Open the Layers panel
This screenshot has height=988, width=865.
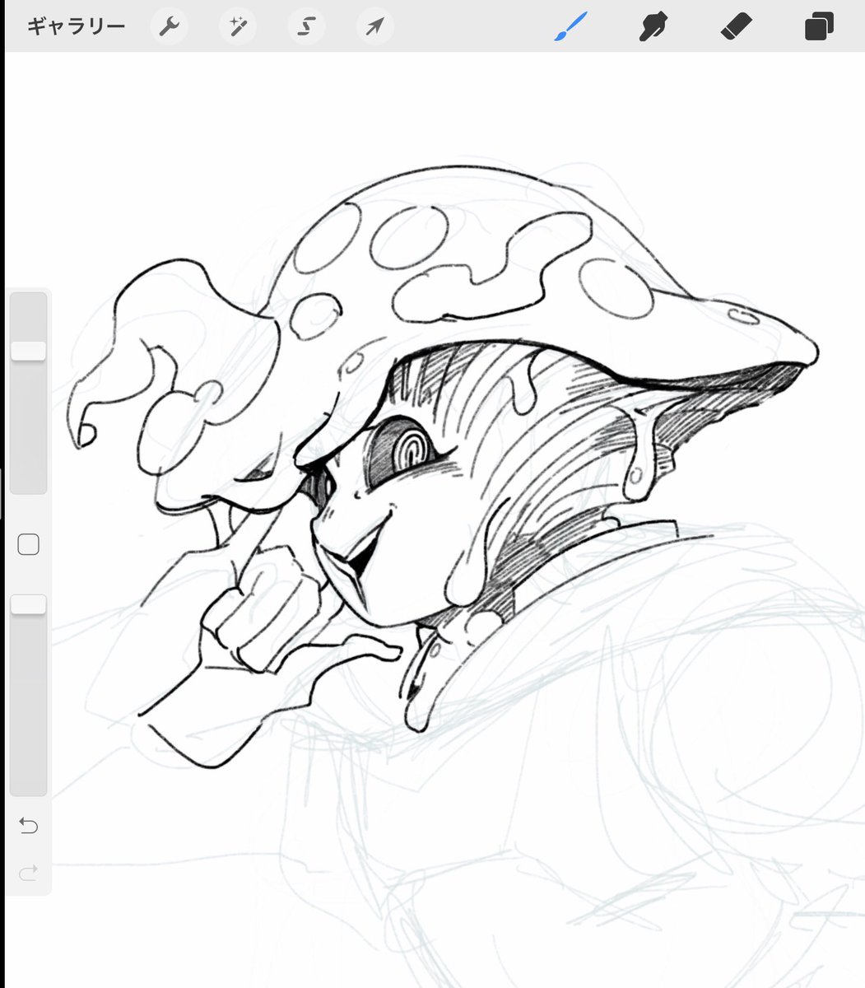[x=818, y=26]
